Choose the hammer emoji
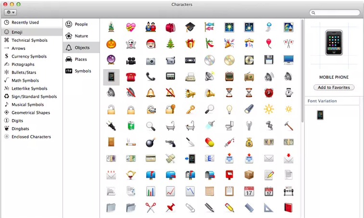 (x=289, y=126)
